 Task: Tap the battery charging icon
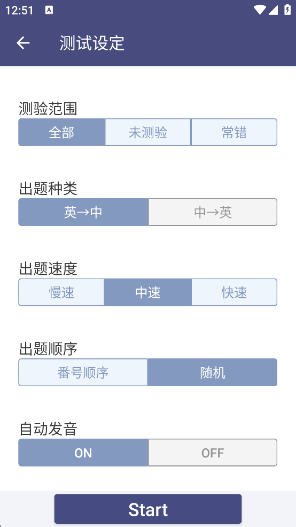(287, 10)
